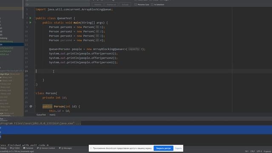The width and height of the screenshot is (272, 153).
Task: Click the people.offer(person3) println line
Action: coord(83,54)
